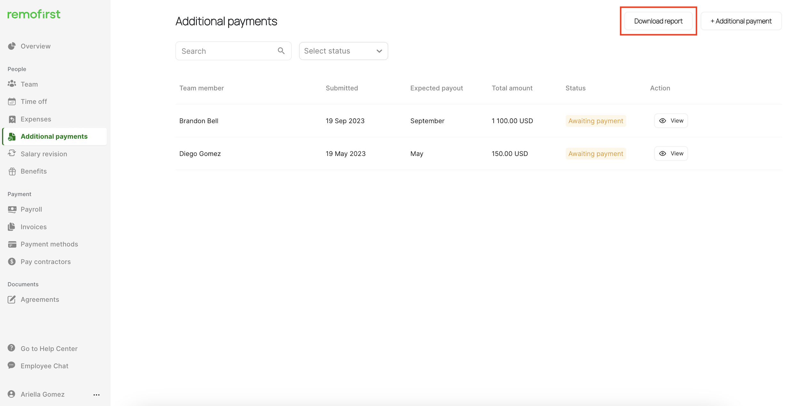Click the Salary revision cycle icon

coord(12,153)
